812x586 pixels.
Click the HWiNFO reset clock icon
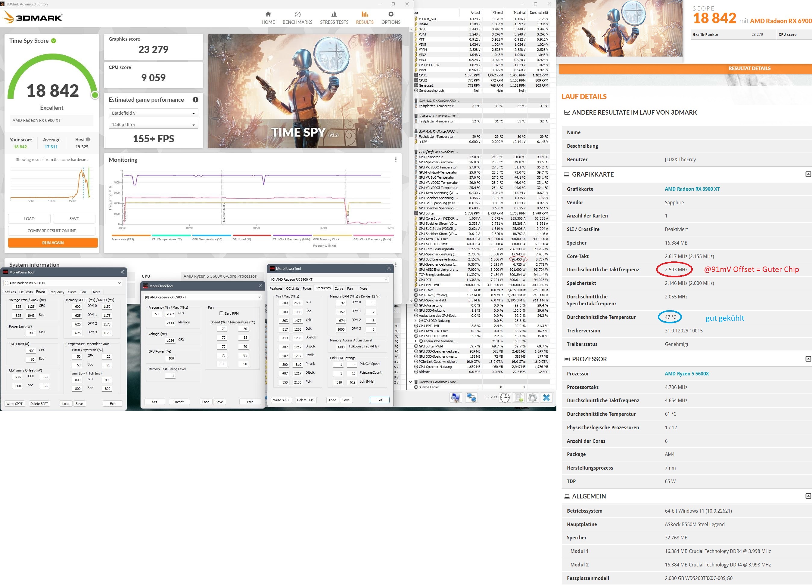pos(505,397)
